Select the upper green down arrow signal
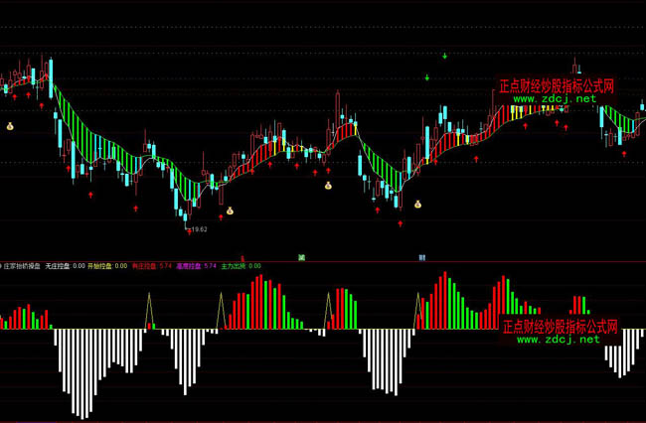Viewport: 646px width, 423px height. click(x=444, y=56)
